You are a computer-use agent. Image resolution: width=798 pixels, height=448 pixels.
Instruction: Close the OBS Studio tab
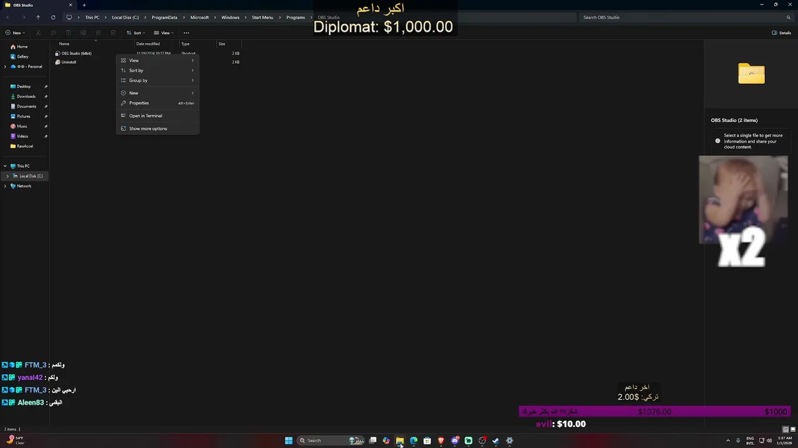(x=70, y=5)
